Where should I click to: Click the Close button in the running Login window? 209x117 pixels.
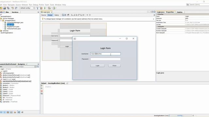[x=114, y=66]
